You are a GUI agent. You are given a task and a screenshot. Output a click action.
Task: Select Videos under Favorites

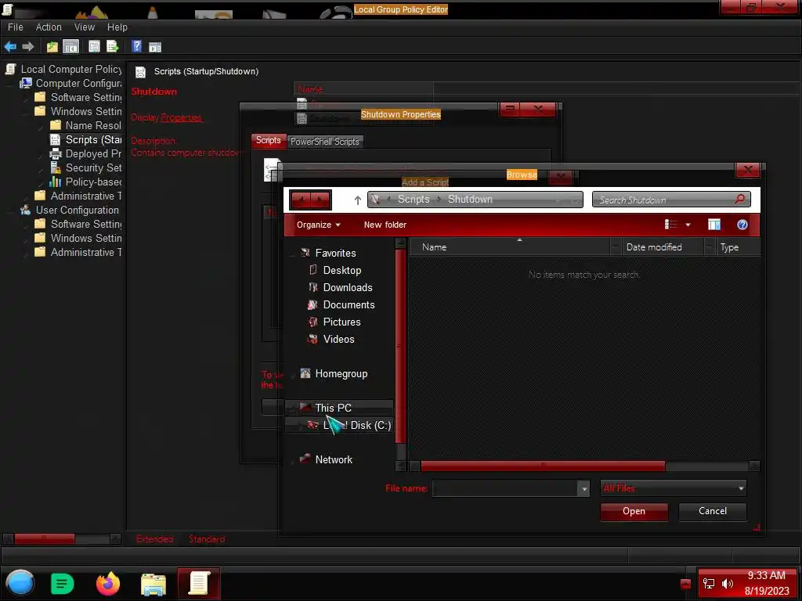(x=338, y=340)
